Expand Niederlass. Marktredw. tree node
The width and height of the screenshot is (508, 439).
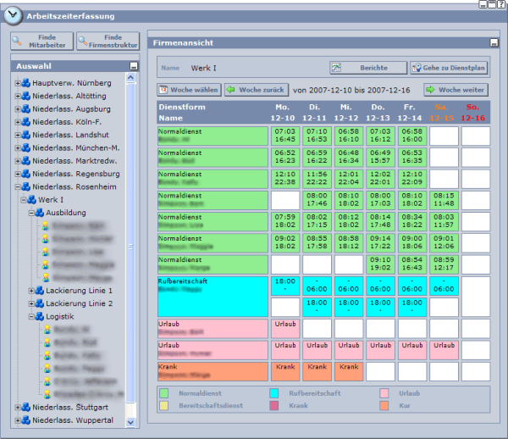[x=18, y=161]
